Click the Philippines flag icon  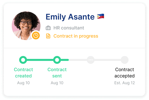tap(101, 16)
